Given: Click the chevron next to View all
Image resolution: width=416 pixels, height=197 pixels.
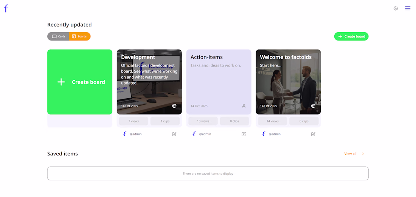Looking at the screenshot, I should click(363, 154).
